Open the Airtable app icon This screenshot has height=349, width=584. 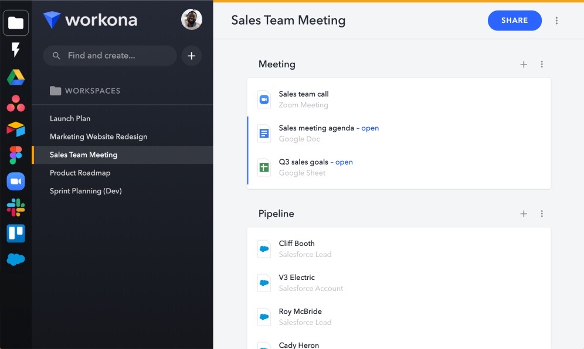coord(15,129)
